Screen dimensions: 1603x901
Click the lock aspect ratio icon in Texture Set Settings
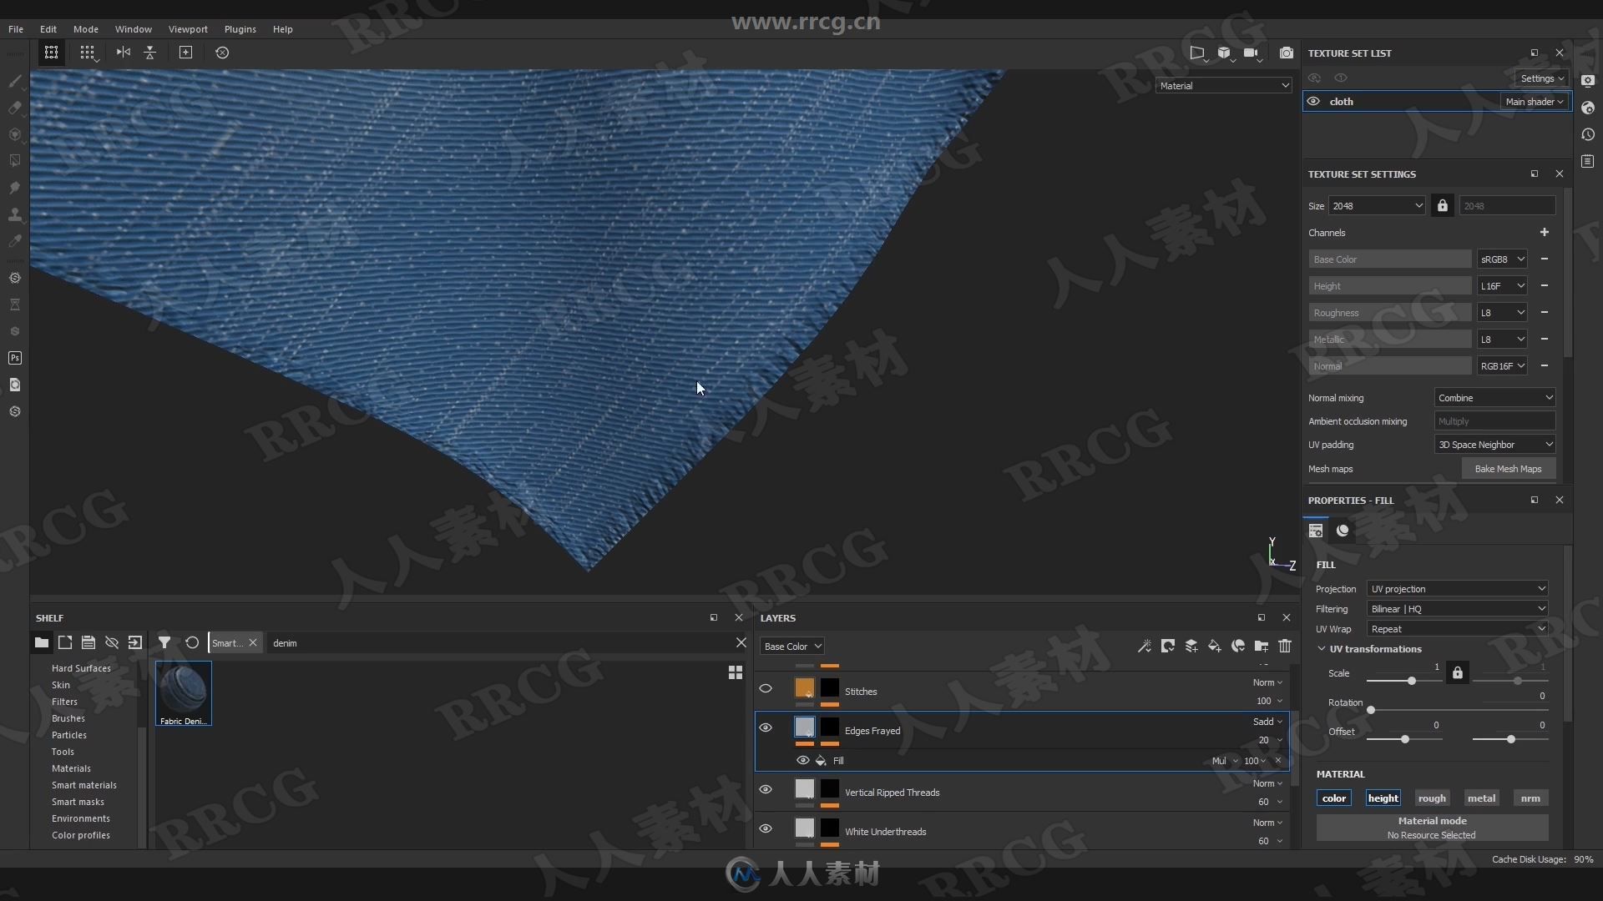1442,206
